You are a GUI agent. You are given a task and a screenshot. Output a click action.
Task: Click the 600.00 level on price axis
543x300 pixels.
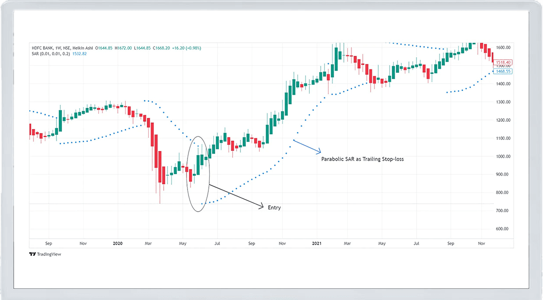coord(503,229)
